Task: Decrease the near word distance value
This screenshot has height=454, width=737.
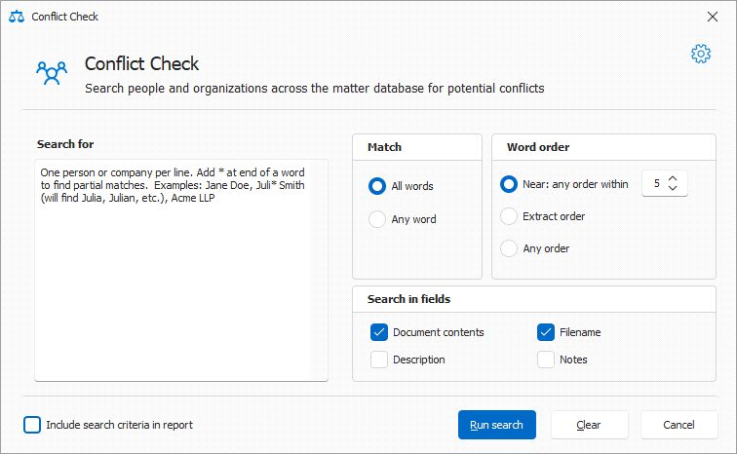Action: [673, 187]
